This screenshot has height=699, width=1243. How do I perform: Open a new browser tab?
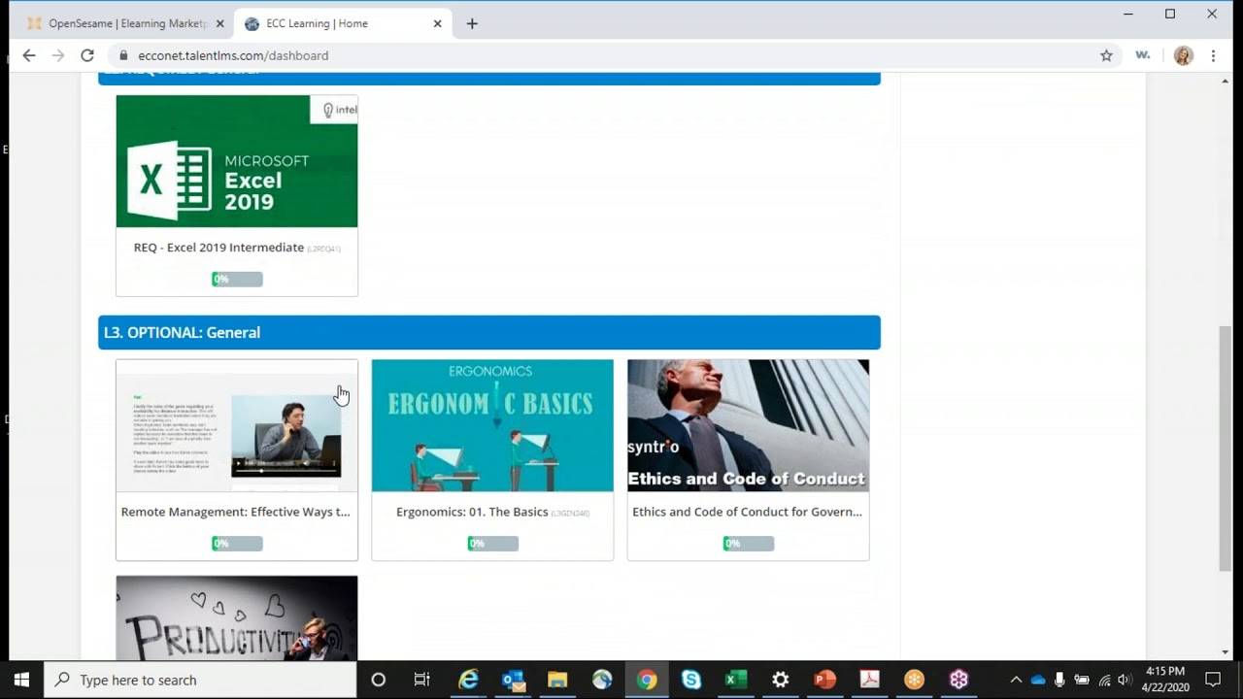[x=472, y=23]
